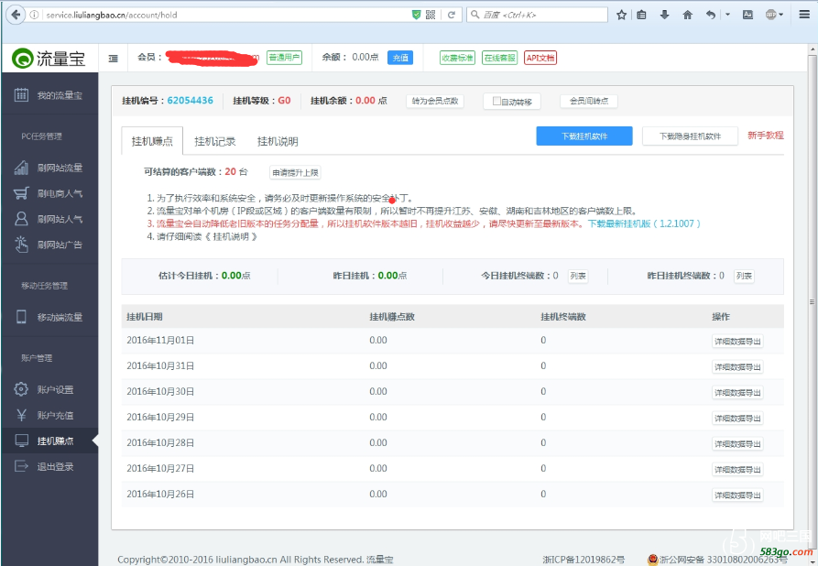Export details for 2016年11月01日 row

[737, 342]
